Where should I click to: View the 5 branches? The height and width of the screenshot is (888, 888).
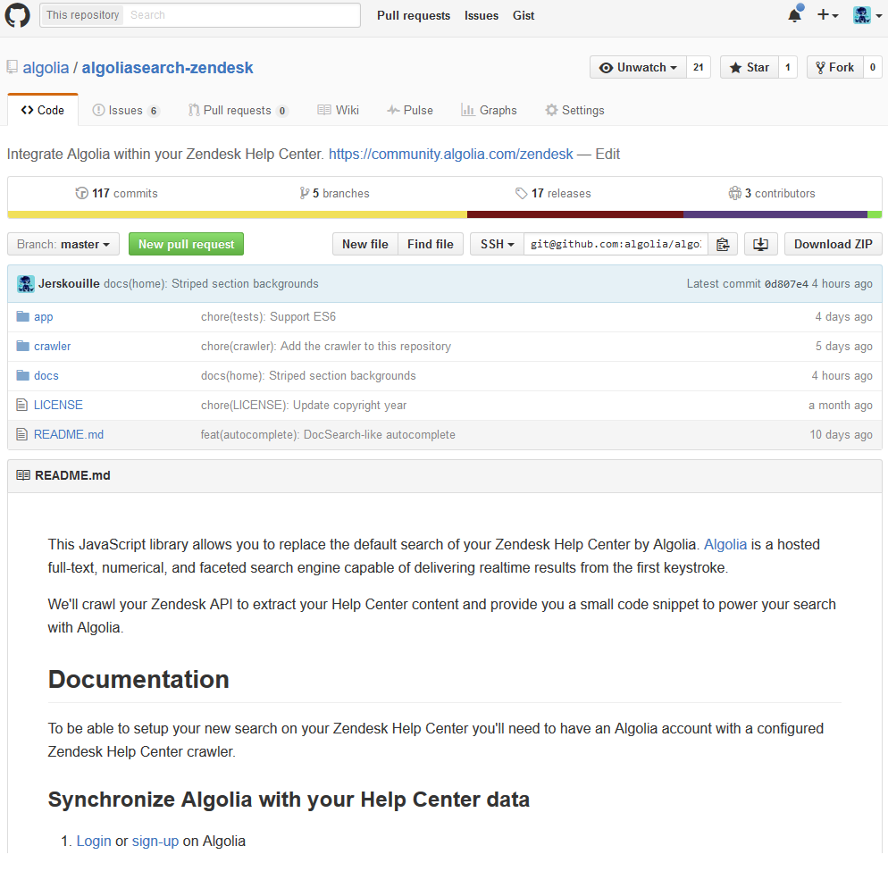pos(335,194)
